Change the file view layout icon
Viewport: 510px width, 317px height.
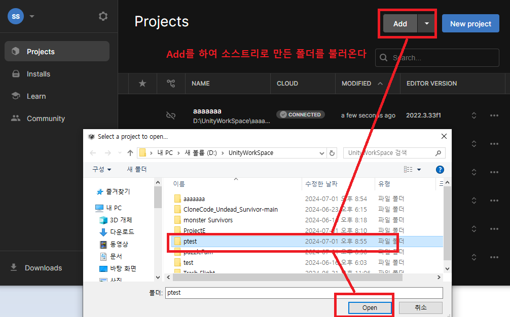[x=408, y=170]
